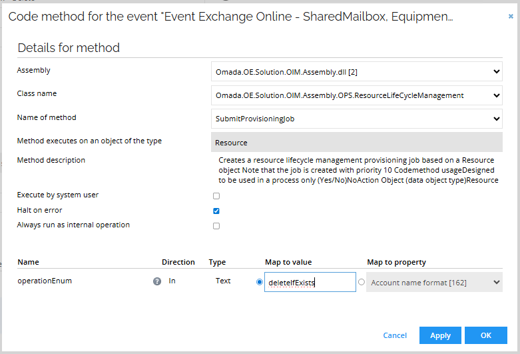
Task: Click the Direction column header
Action: [x=178, y=262]
